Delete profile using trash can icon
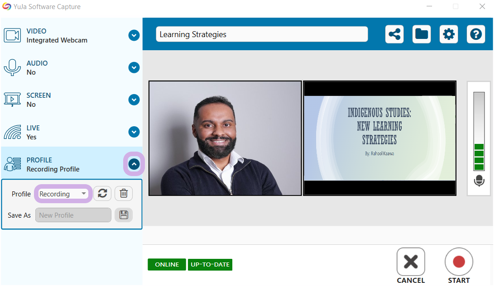The image size is (495, 286). pyautogui.click(x=124, y=194)
